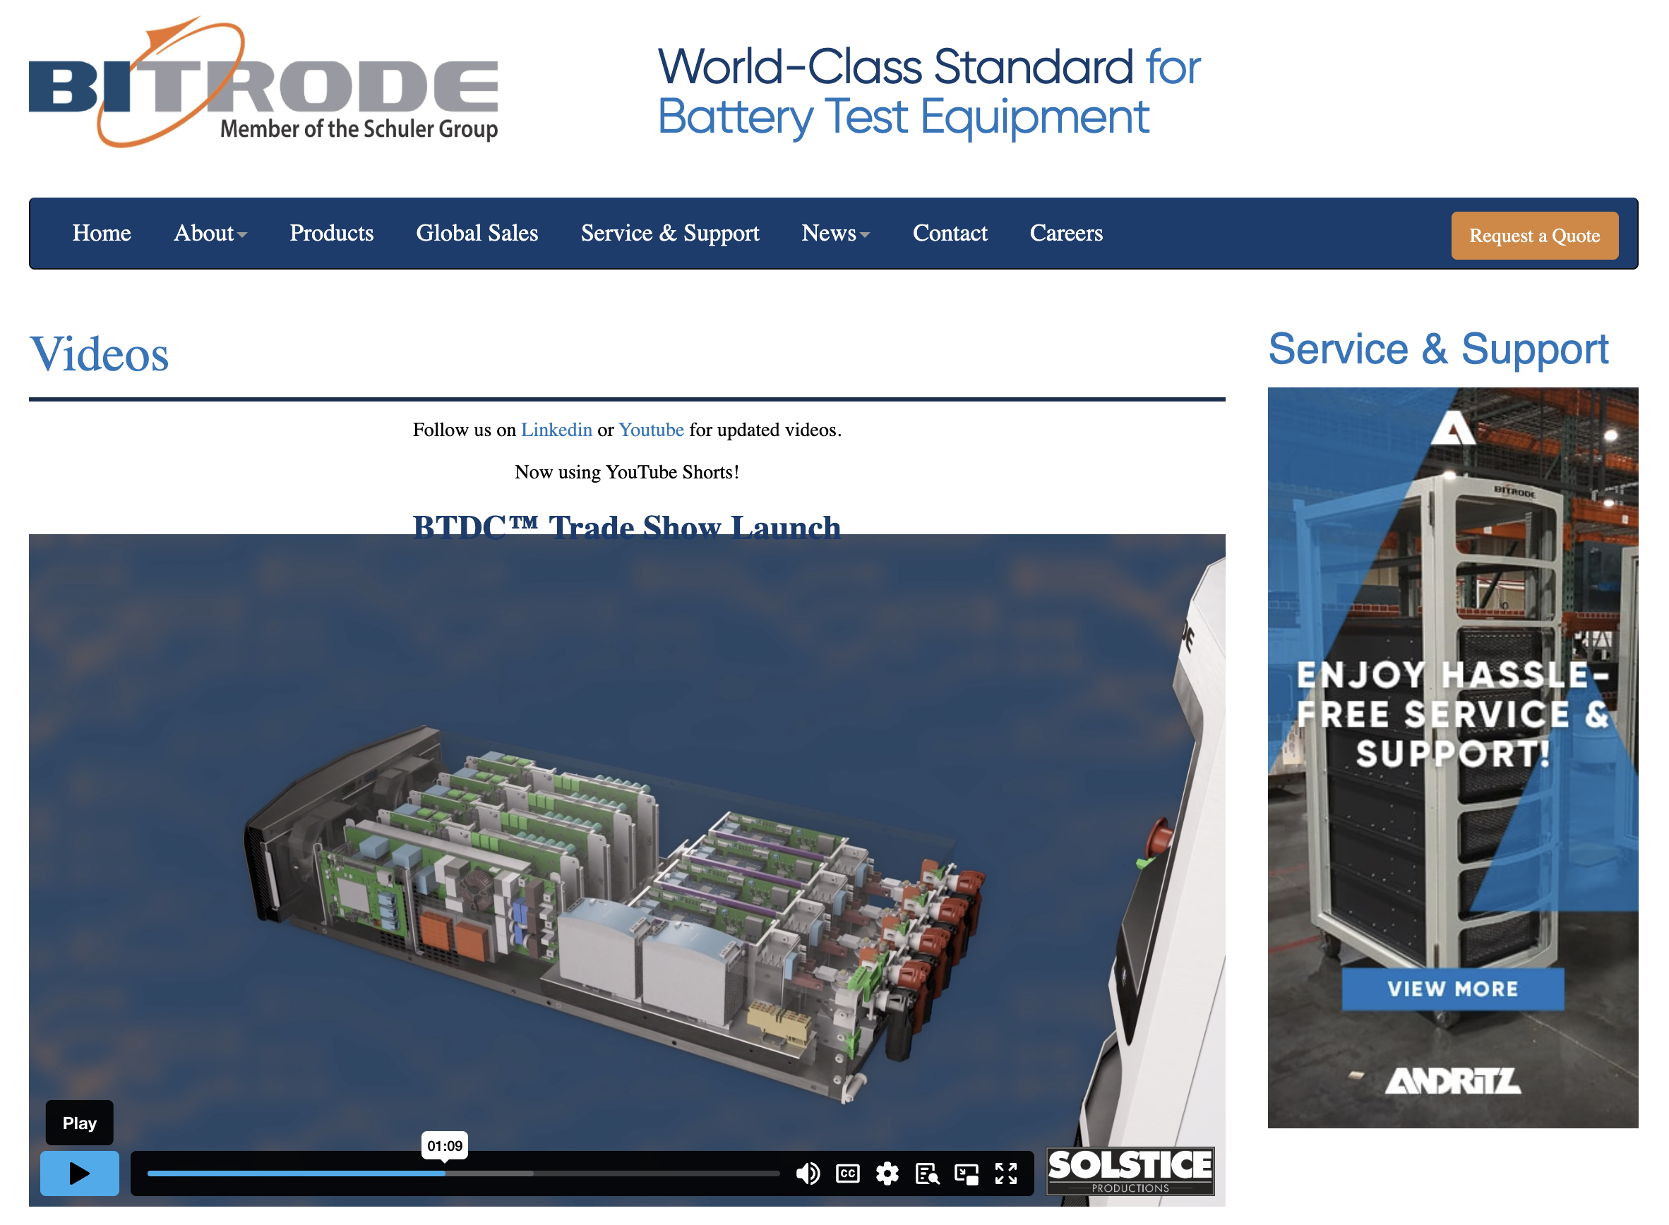
Task: Enable picture-in-picture mode icon
Action: [x=967, y=1173]
